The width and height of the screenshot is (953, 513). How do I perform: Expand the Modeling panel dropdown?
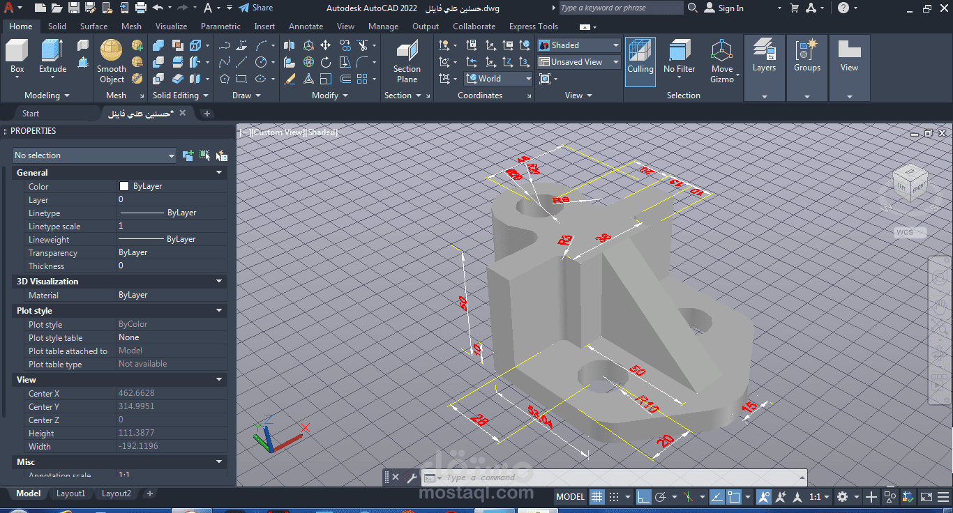(47, 95)
